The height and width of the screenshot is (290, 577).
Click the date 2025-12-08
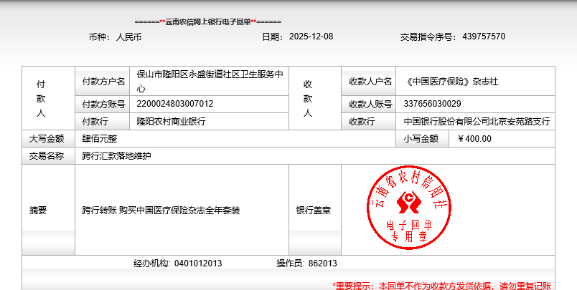311,37
